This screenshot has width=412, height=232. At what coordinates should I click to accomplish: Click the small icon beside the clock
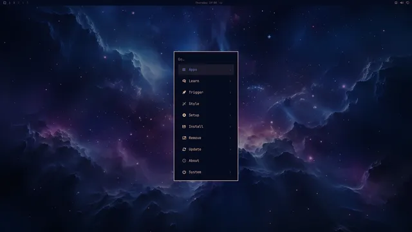pyautogui.click(x=221, y=3)
